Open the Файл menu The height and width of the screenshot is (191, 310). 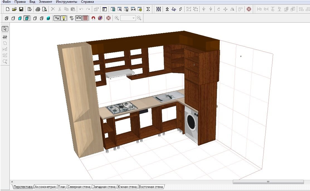(x=6, y=2)
